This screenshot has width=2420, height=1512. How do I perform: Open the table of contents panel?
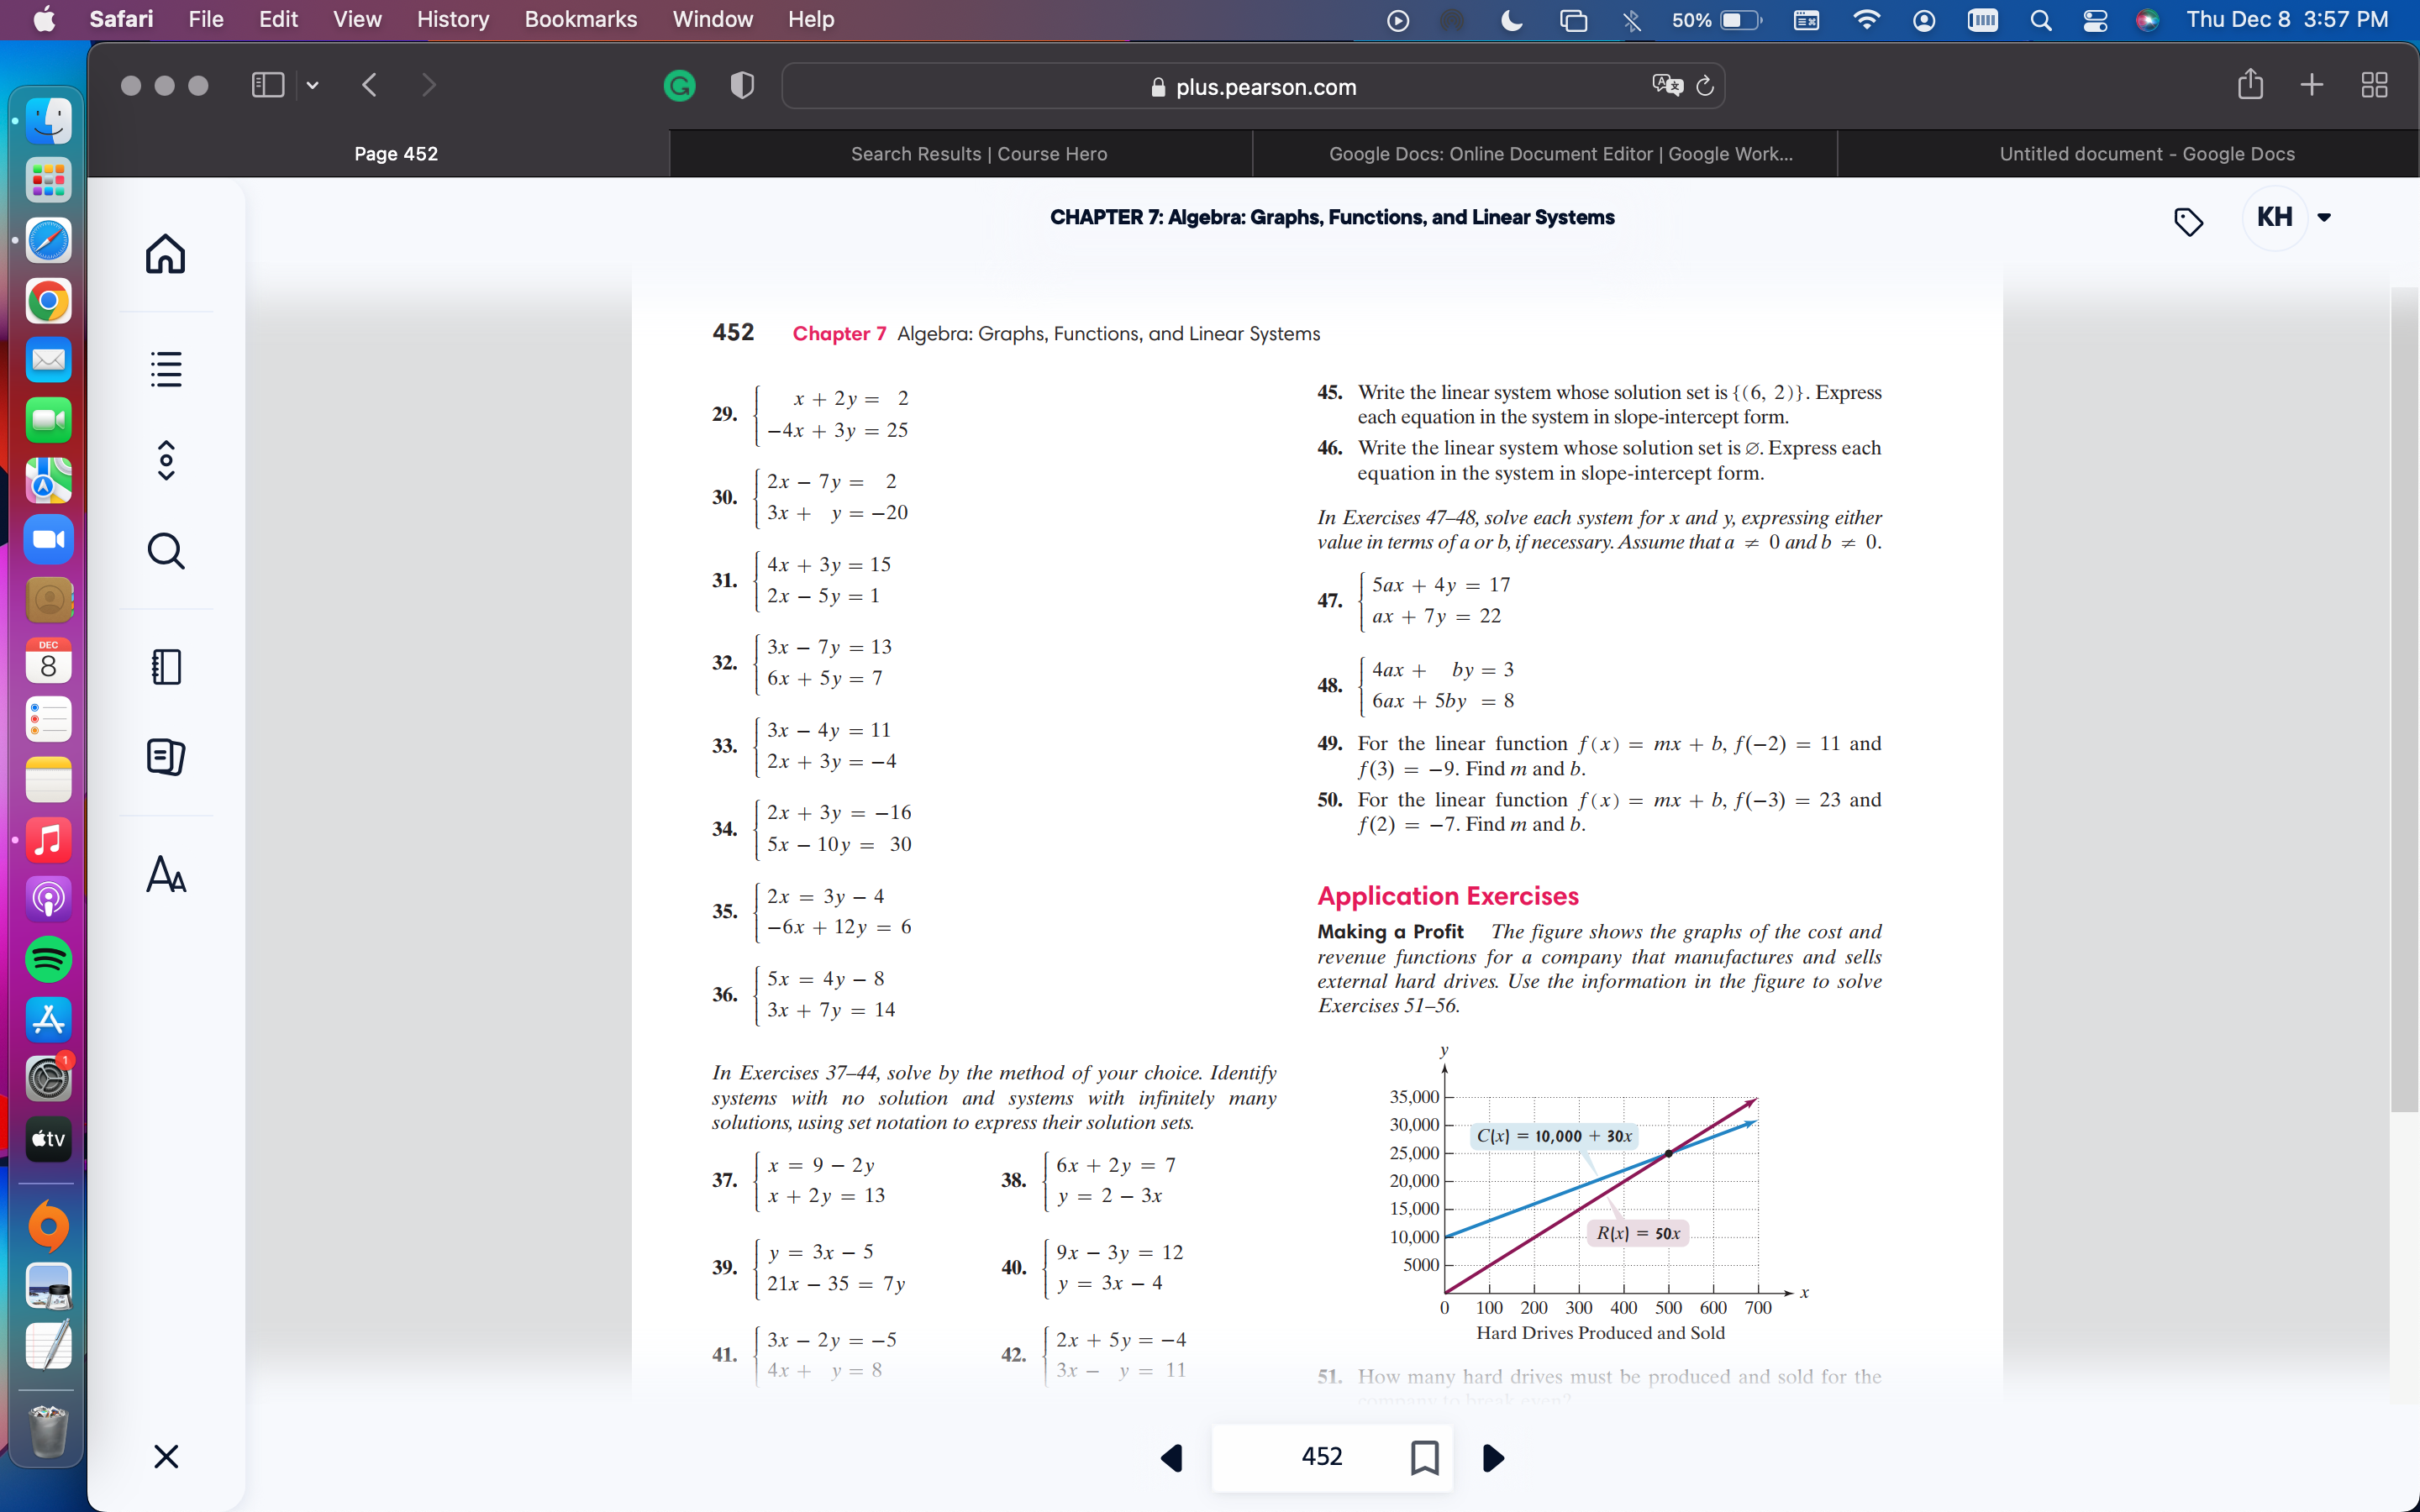[x=166, y=369]
